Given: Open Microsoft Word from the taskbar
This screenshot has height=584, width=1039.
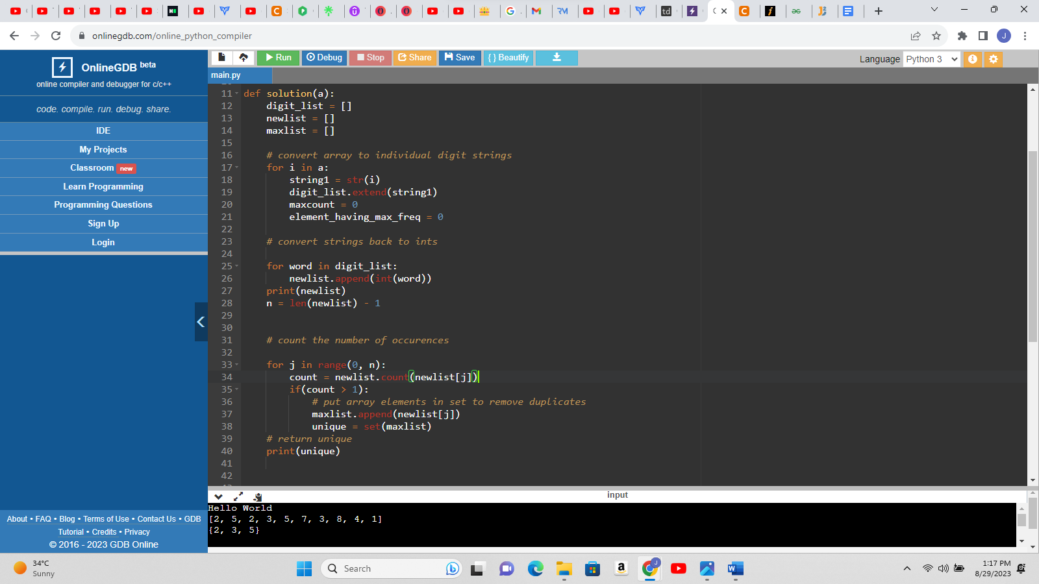Looking at the screenshot, I should (x=735, y=569).
